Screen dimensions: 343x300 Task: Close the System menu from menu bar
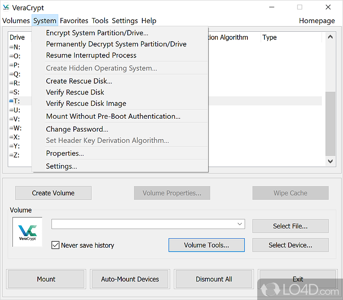point(45,21)
